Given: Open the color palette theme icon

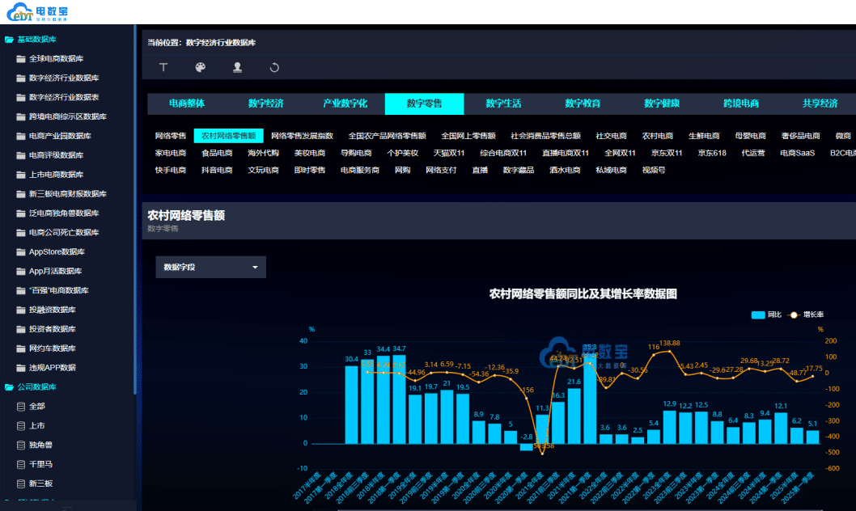Looking at the screenshot, I should tap(201, 67).
